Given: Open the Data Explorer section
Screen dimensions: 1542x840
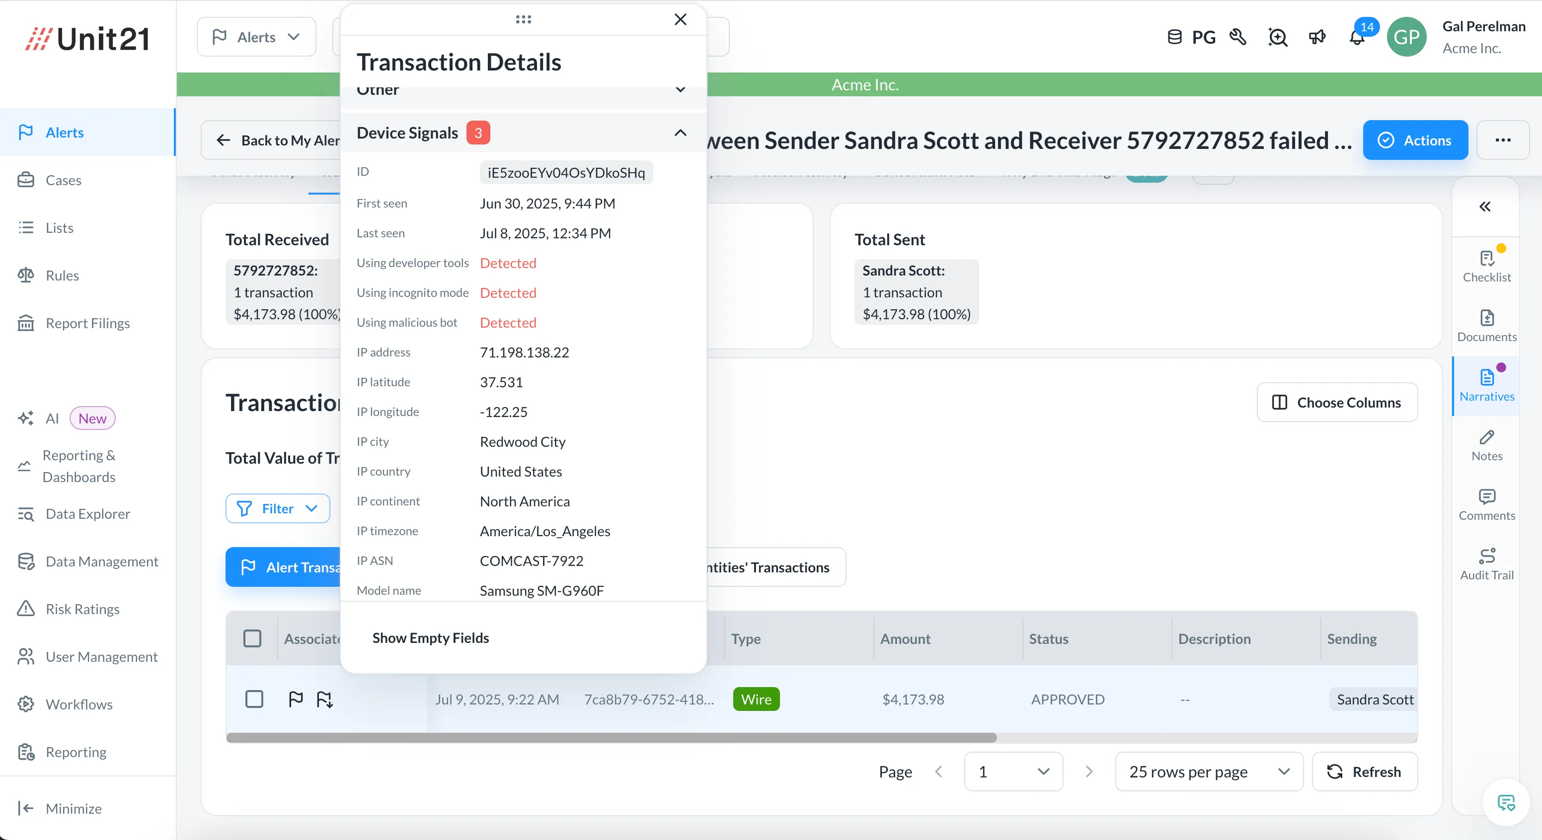Looking at the screenshot, I should pyautogui.click(x=88, y=513).
